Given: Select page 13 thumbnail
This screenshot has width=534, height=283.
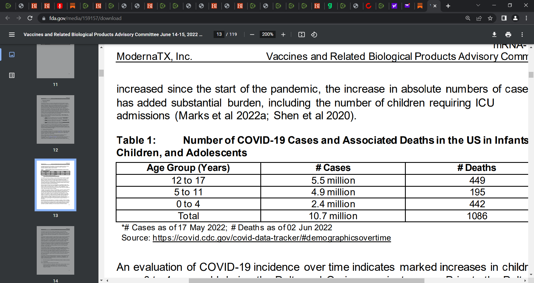Looking at the screenshot, I should (55, 185).
